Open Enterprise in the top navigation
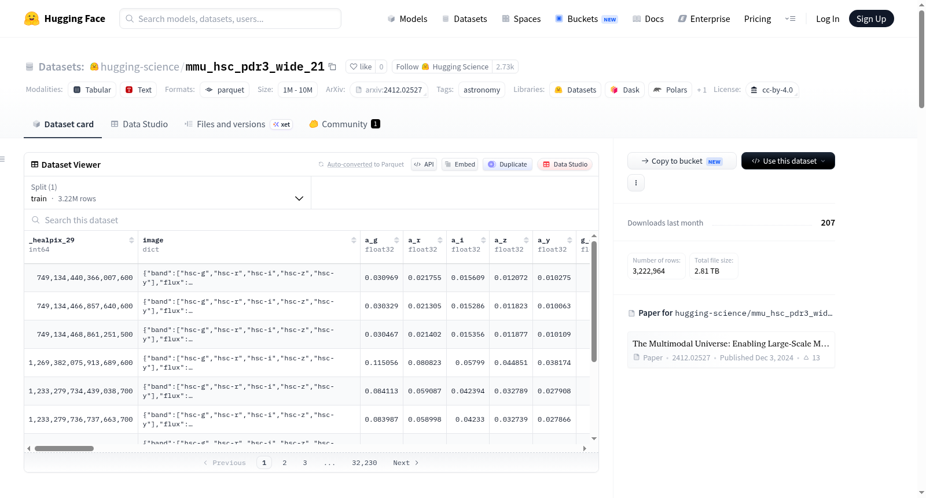 point(704,19)
